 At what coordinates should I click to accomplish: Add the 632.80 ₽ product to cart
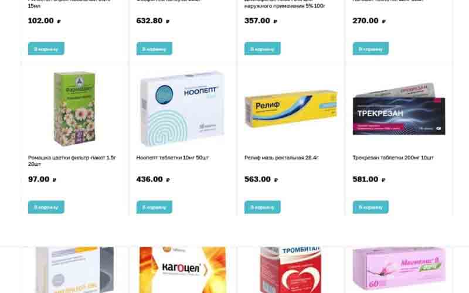point(154,49)
